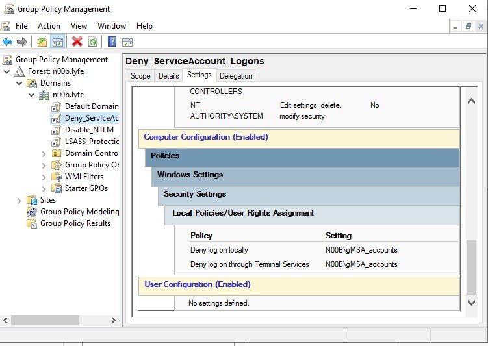Click the LSASS_Protection GPO link icon
The width and height of the screenshot is (488, 346).
pos(56,142)
